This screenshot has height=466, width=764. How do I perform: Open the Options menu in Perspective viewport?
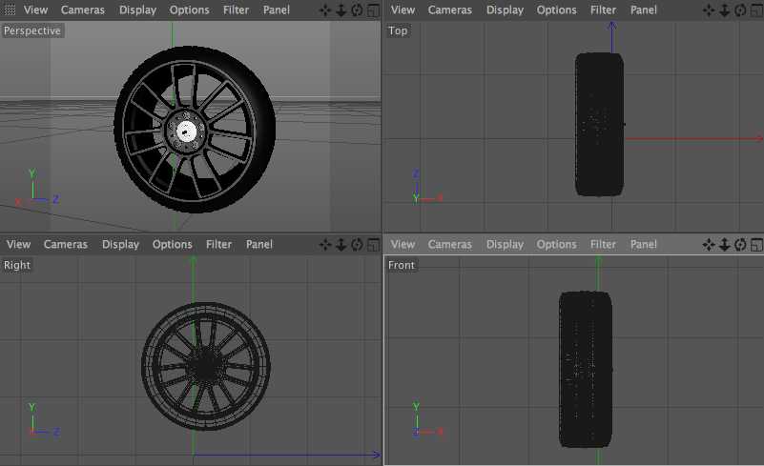pyautogui.click(x=190, y=10)
